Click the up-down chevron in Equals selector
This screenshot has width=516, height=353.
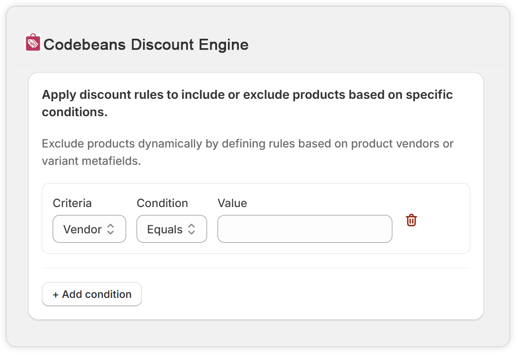tap(191, 229)
